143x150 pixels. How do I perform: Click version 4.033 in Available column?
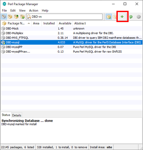pyautogui.click(x=61, y=42)
